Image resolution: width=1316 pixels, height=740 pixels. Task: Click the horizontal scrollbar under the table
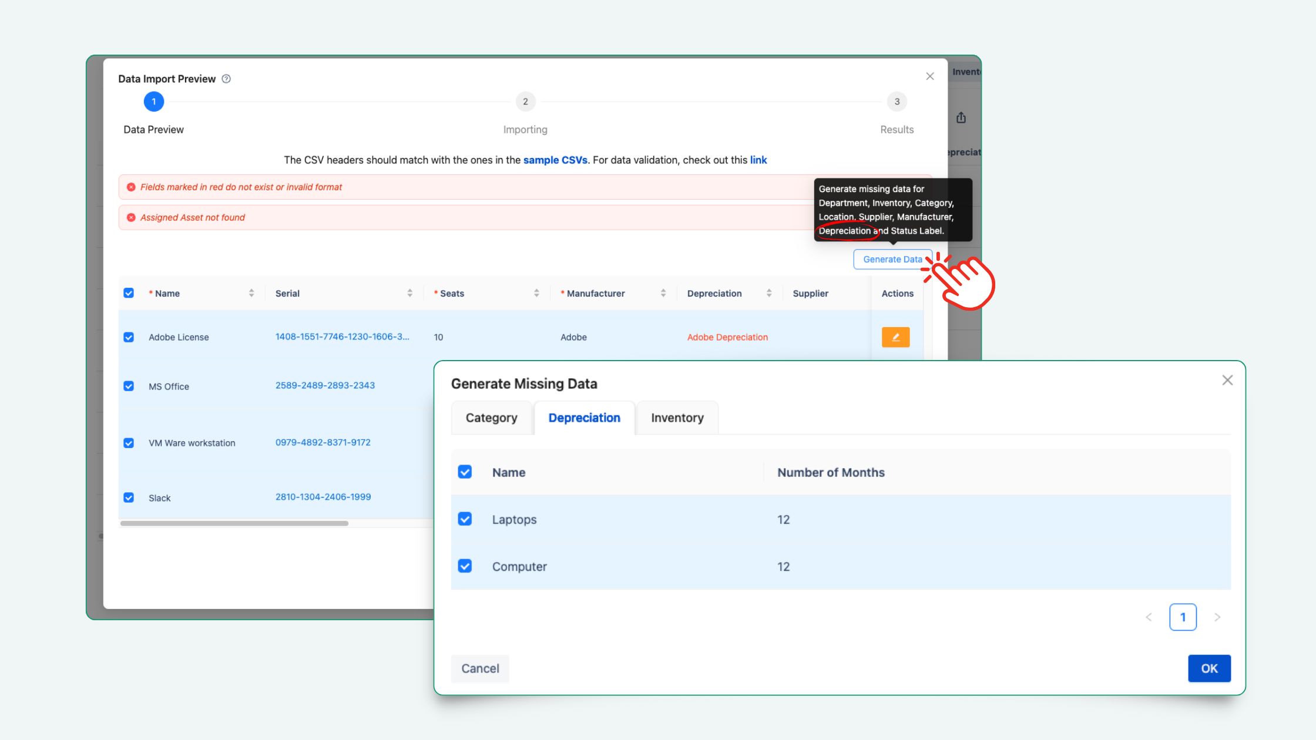(234, 523)
